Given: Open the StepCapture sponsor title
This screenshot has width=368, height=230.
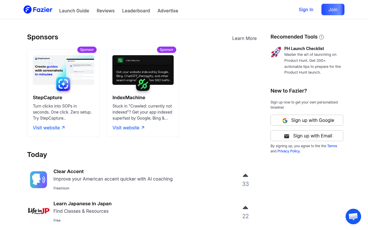Looking at the screenshot, I should (x=47, y=97).
